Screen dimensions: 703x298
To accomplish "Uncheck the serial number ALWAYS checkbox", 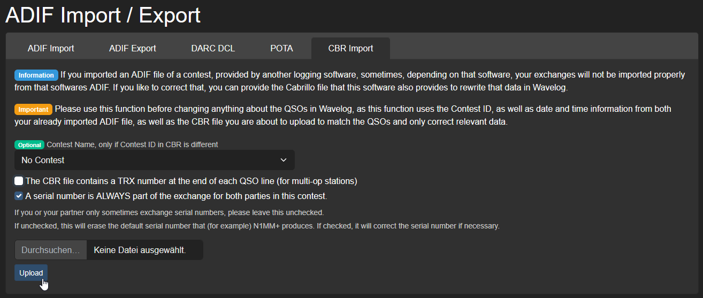I will pos(19,196).
